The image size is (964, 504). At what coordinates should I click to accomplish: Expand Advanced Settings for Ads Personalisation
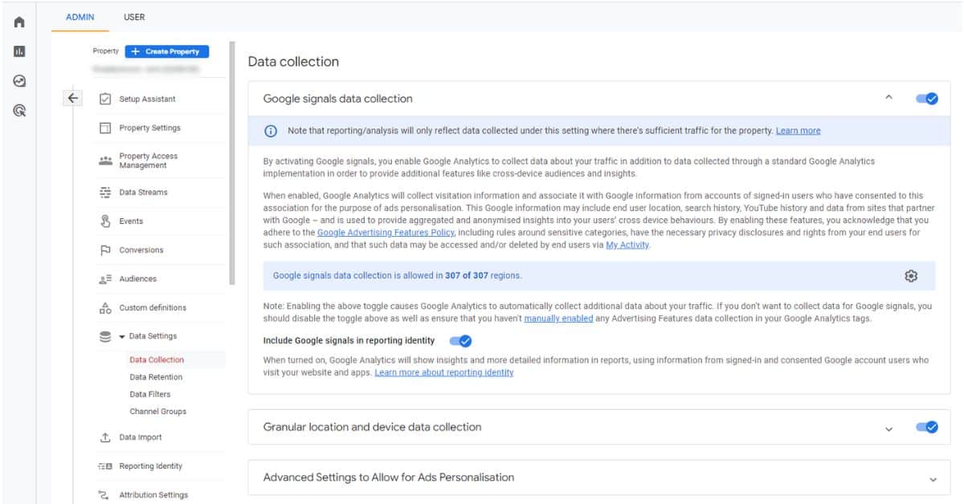(933, 478)
